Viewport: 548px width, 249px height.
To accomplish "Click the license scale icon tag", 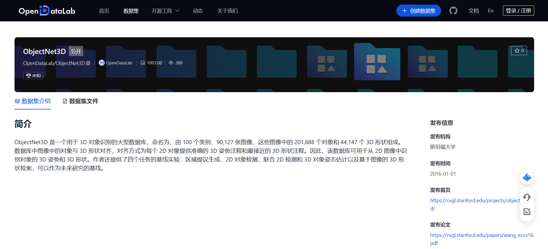I will click(33, 75).
